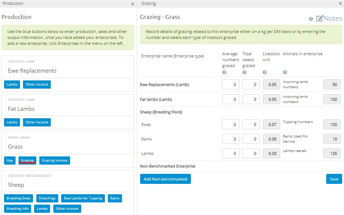
Task: Click Grazing income button
Action: [54, 161]
